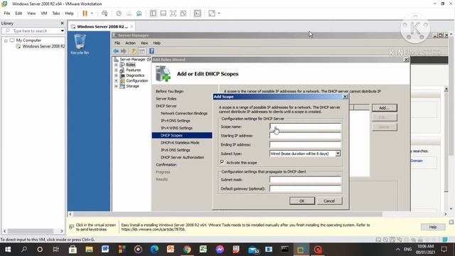This screenshot has width=455, height=256.
Task: Send Ctrl+Alt+Del toolbar icon in VMware
Action: 105,14
